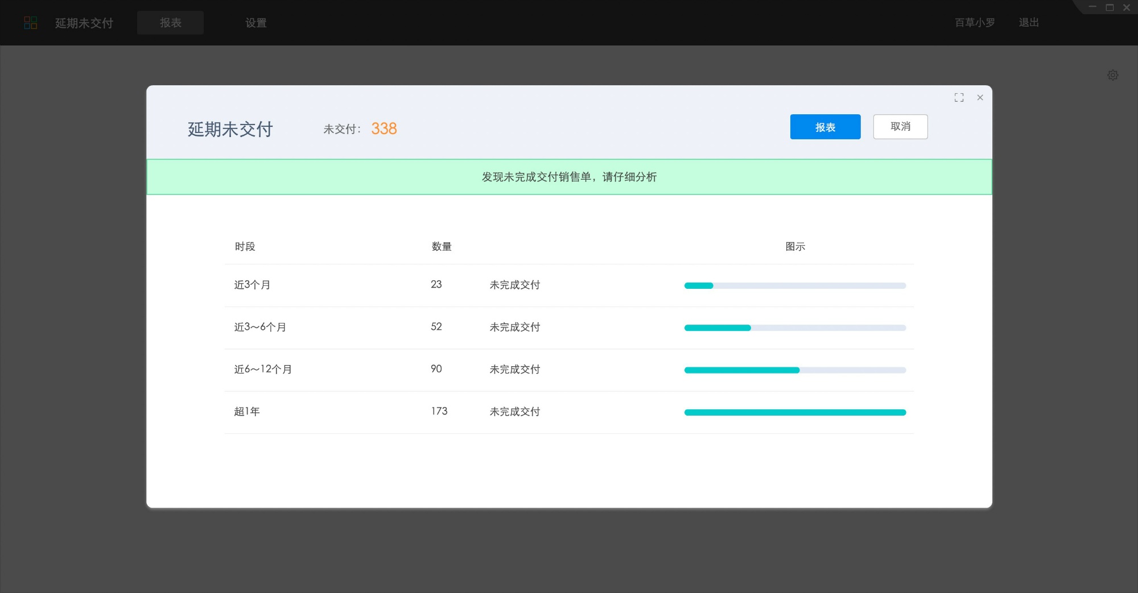Select the 超1年 row label
The width and height of the screenshot is (1138, 593).
[247, 411]
